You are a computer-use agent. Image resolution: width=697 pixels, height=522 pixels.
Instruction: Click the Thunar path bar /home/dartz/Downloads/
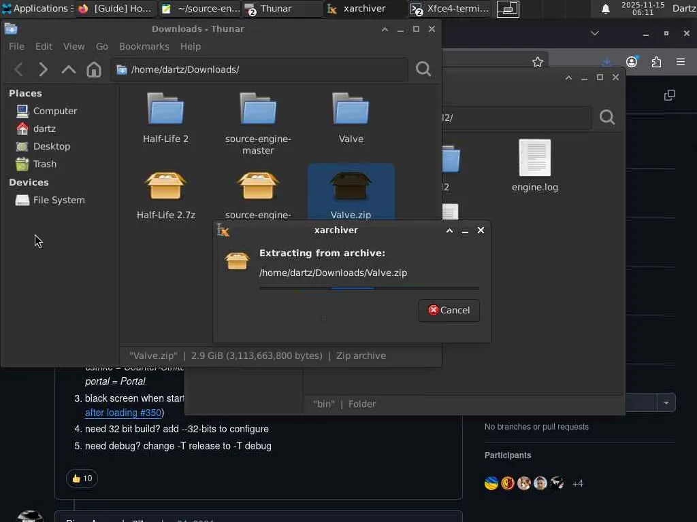click(x=259, y=70)
